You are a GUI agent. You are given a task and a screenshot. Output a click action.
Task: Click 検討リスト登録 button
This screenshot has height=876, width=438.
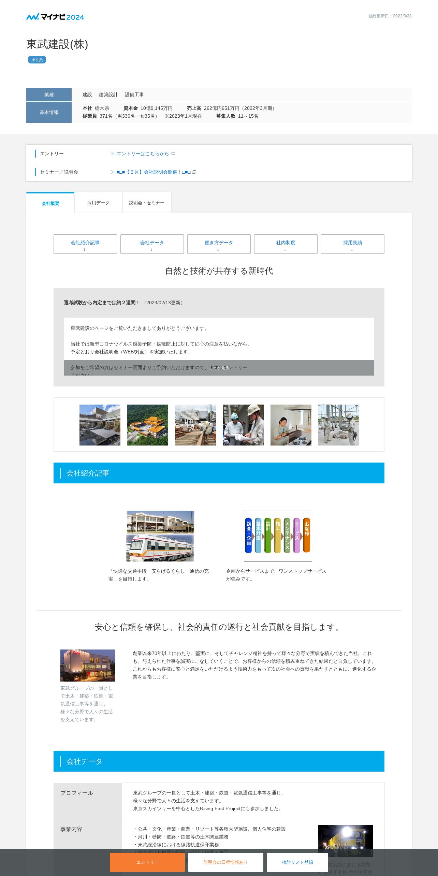(x=297, y=862)
